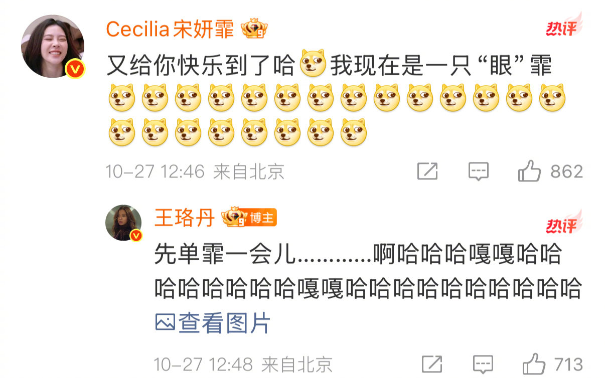Screen dimensions: 605x378
Task: Open Cecilia宋妍霏's profile picture
Action: pyautogui.click(x=53, y=46)
